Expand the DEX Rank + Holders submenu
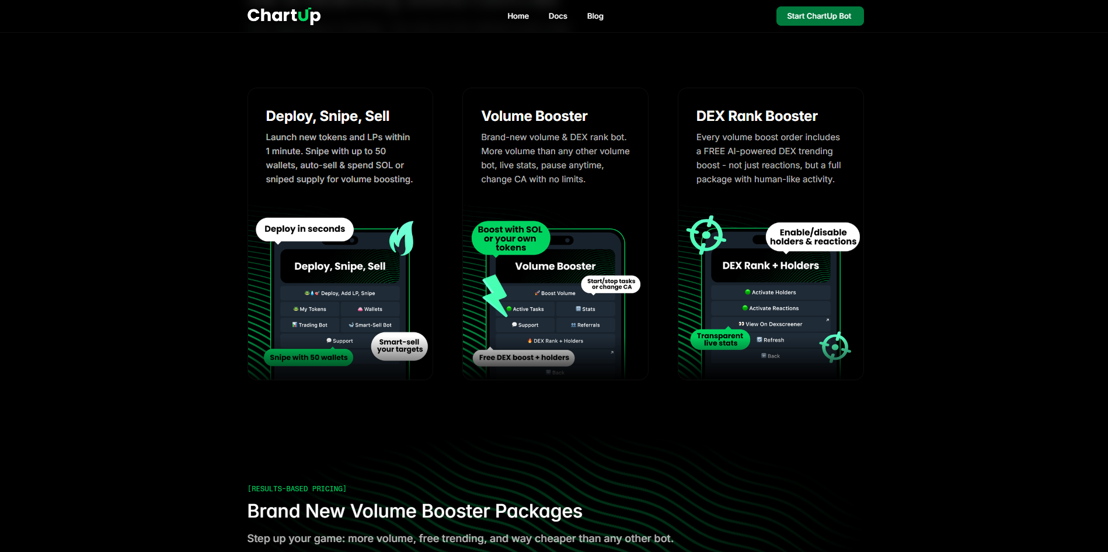 pyautogui.click(x=555, y=340)
